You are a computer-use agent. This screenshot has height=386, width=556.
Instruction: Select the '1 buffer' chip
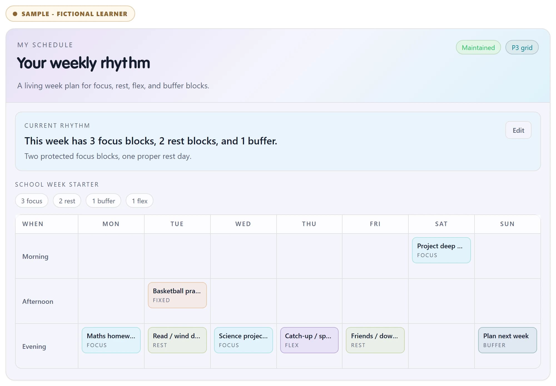(103, 201)
